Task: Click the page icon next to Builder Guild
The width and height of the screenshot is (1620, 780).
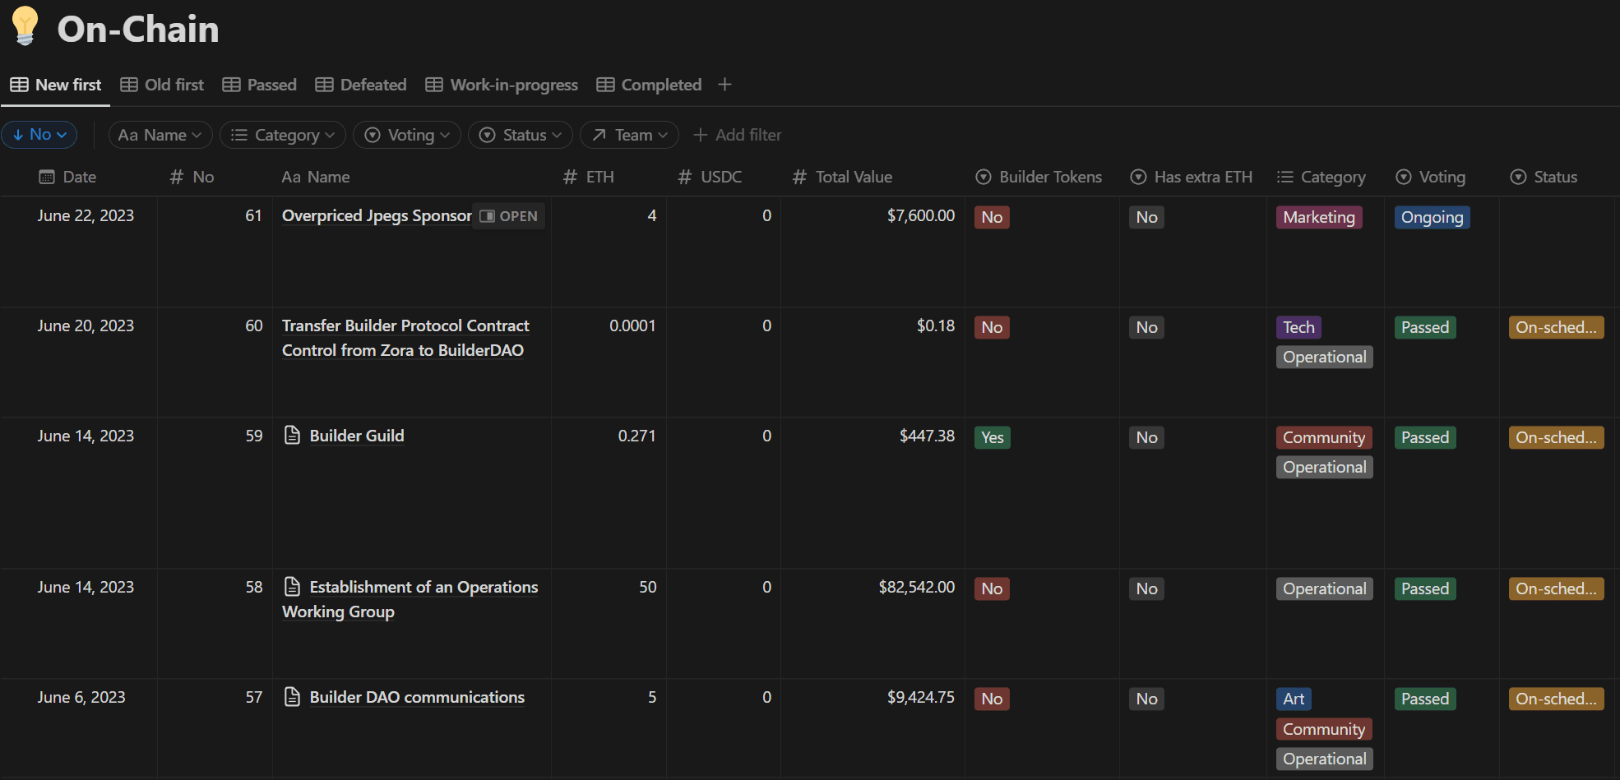Action: coord(292,435)
